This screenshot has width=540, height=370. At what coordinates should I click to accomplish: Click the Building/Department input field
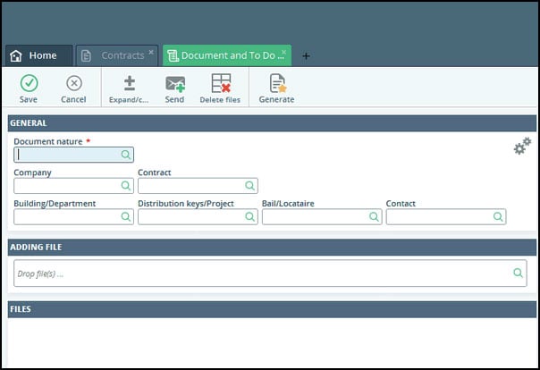coord(67,216)
